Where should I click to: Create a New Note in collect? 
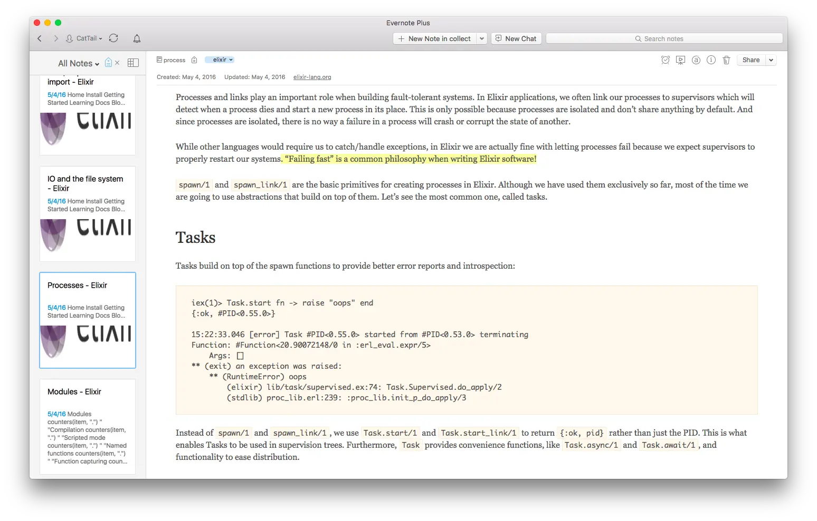pos(434,38)
